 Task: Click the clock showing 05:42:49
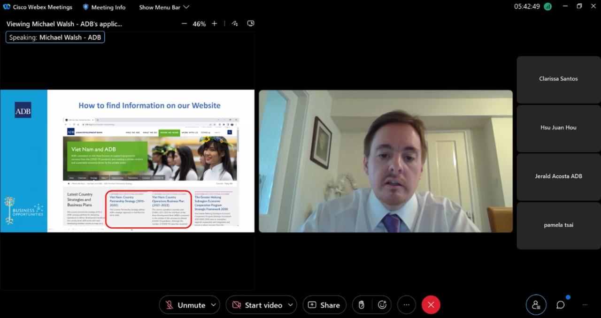(x=527, y=7)
